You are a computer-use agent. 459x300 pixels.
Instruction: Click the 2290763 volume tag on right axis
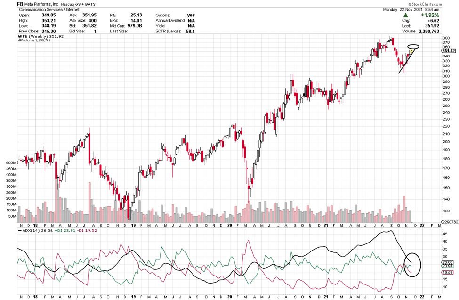450,222
